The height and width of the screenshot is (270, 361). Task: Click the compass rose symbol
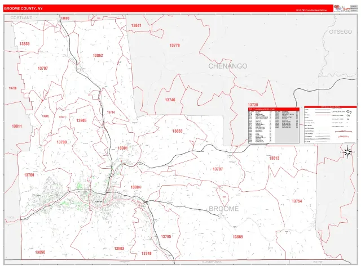click(347, 151)
